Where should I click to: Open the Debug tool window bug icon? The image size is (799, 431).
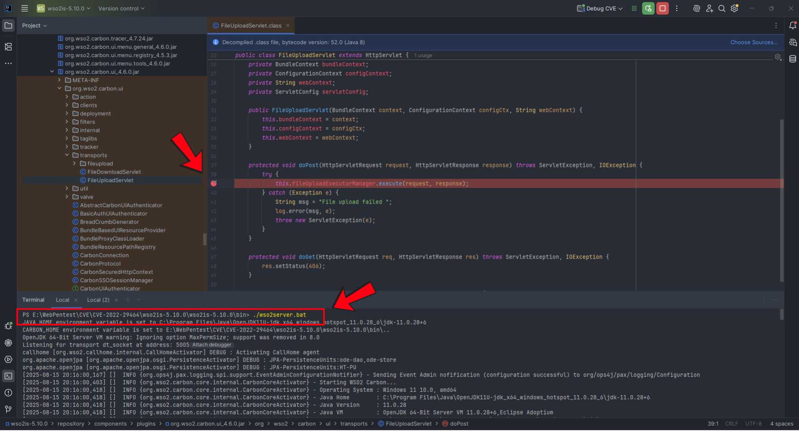(x=8, y=326)
